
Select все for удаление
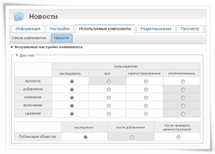pyautogui.click(x=109, y=114)
